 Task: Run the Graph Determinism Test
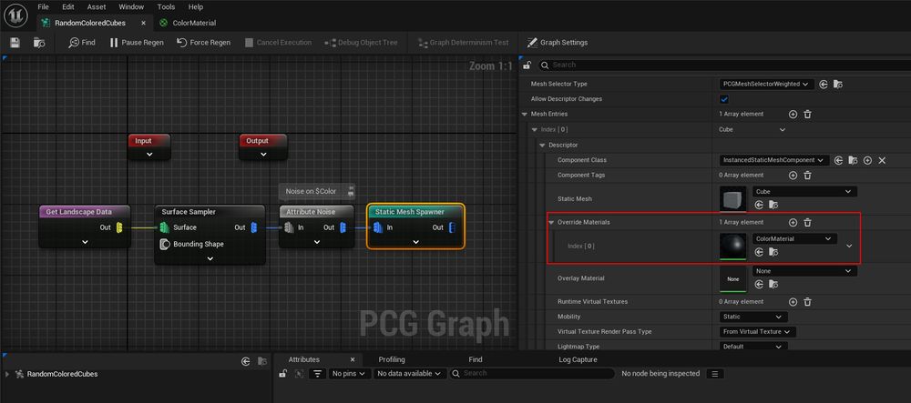coord(463,43)
